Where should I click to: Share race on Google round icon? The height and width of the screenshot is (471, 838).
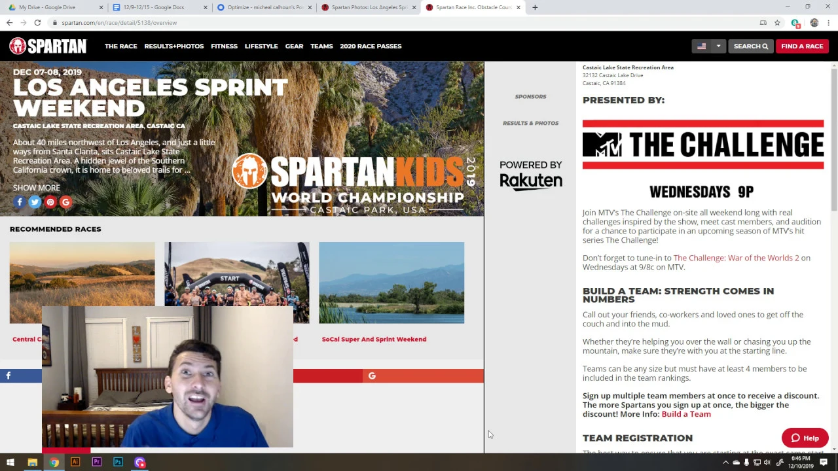pyautogui.click(x=65, y=202)
